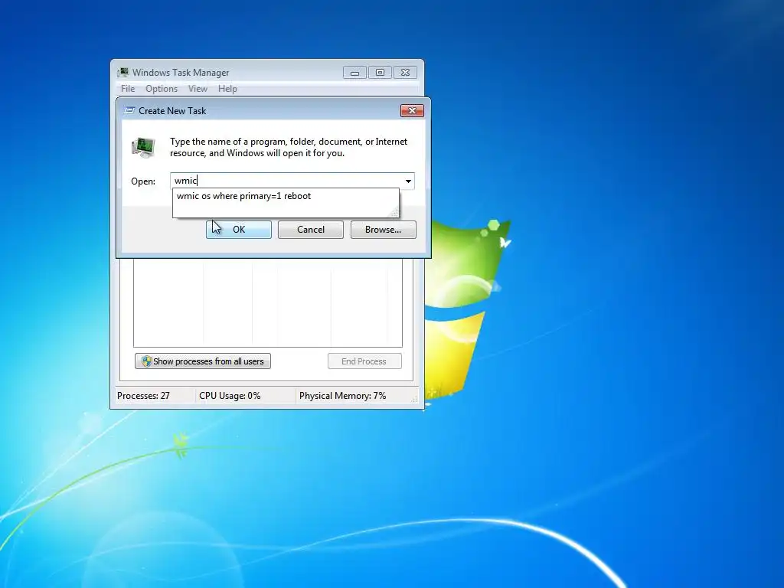The height and width of the screenshot is (588, 784).
Task: Open the Help menu in Task Manager
Action: coord(227,89)
